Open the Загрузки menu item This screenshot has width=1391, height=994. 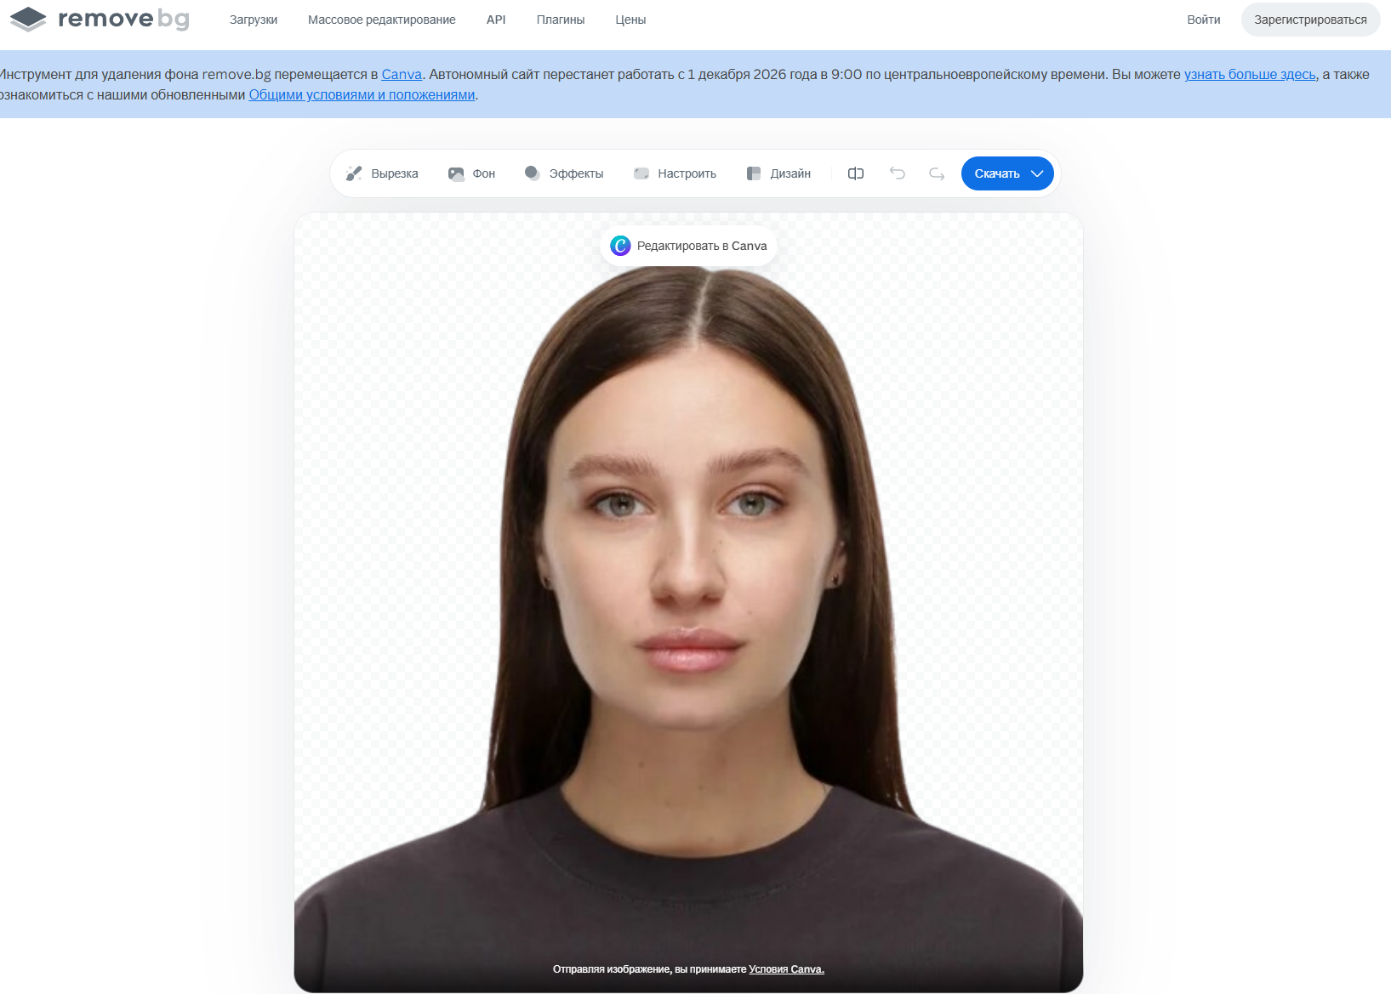click(x=254, y=20)
